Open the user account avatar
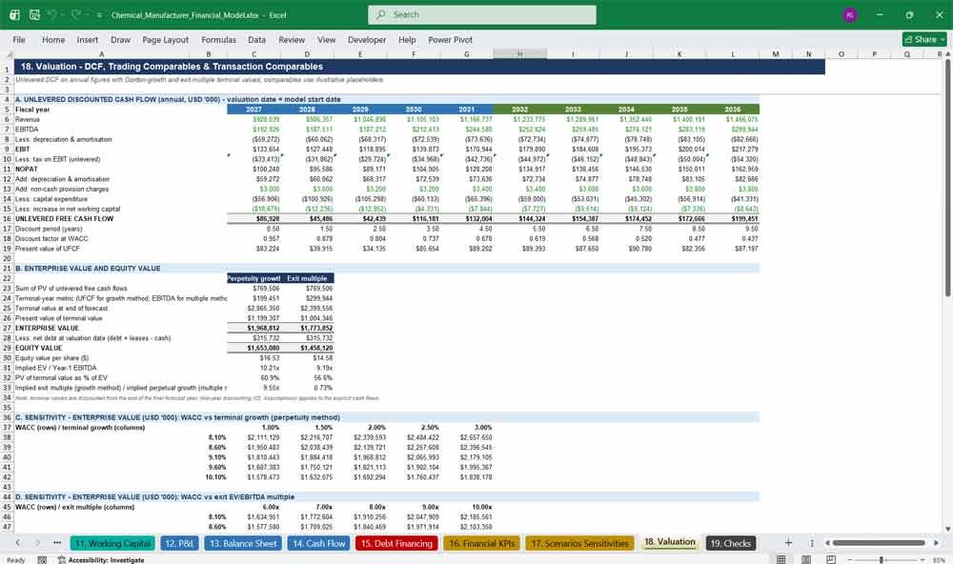The height and width of the screenshot is (564, 953). (x=850, y=14)
